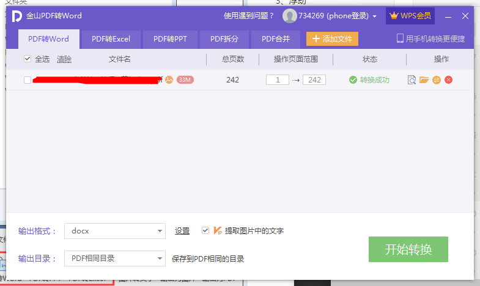Remove the file with red X icon
Image resolution: width=480 pixels, height=286 pixels.
click(448, 80)
